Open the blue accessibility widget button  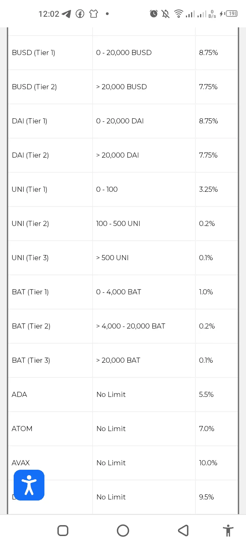(x=29, y=485)
